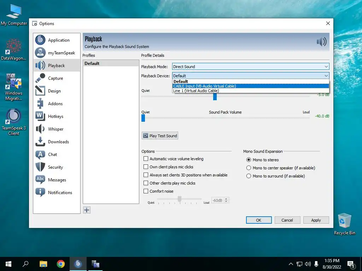Click the taskbar microphone tray icon
This screenshot has width=362, height=271.
pyautogui.click(x=316, y=264)
